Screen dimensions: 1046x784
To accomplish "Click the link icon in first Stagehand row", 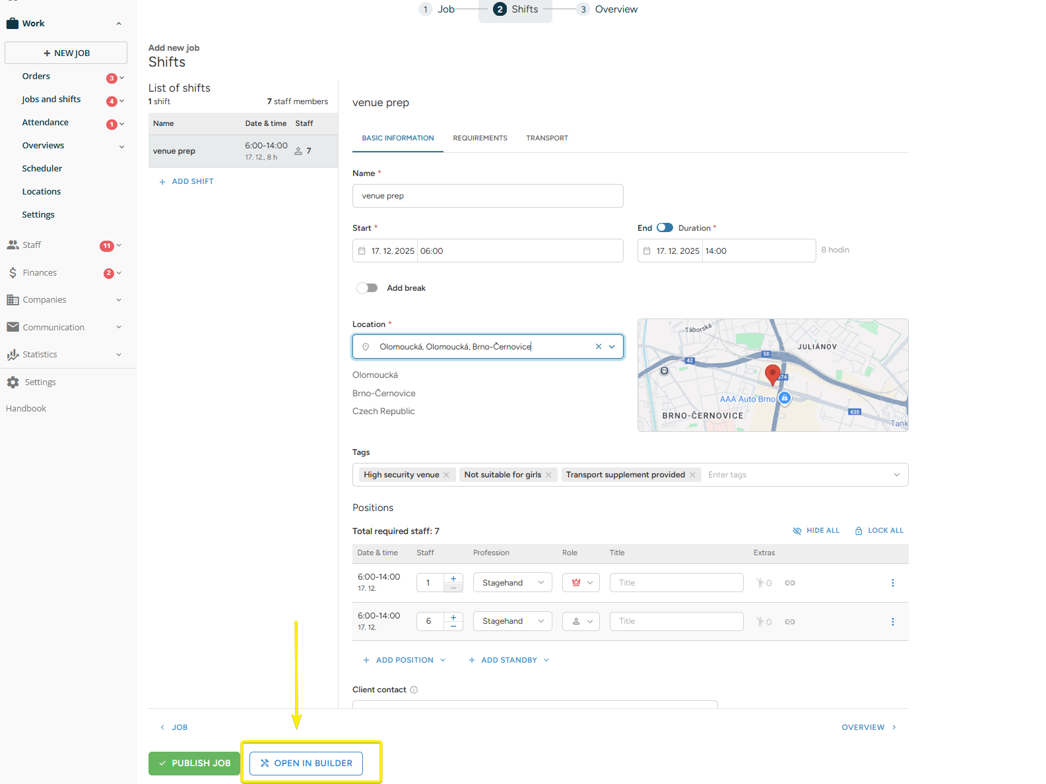I will [x=789, y=583].
